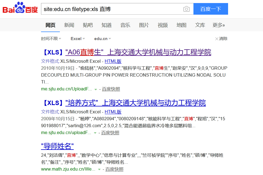Open the "A06直博生" result title link
The image size is (263, 175).
tap(138, 52)
